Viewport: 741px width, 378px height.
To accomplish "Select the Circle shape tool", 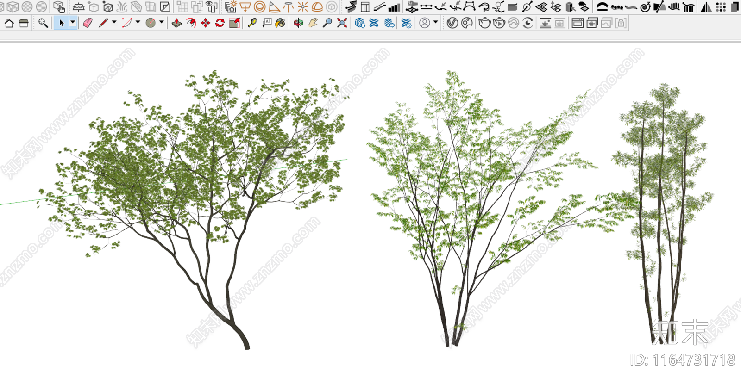I will point(151,23).
